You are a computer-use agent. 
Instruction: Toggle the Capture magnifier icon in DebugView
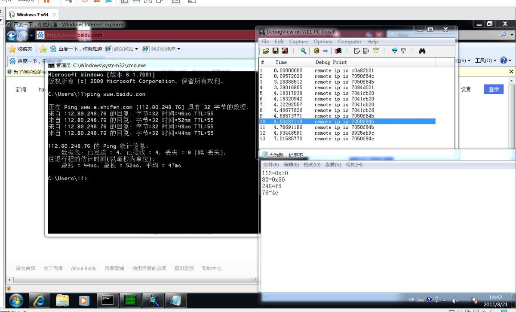(x=303, y=51)
